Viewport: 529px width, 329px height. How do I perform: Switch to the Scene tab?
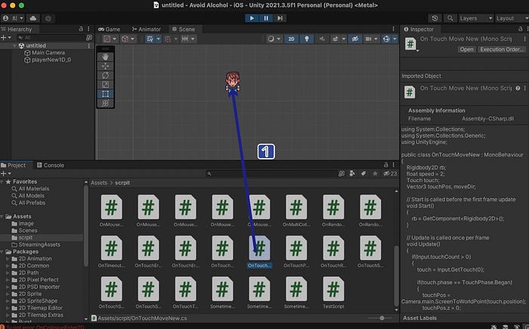(183, 29)
